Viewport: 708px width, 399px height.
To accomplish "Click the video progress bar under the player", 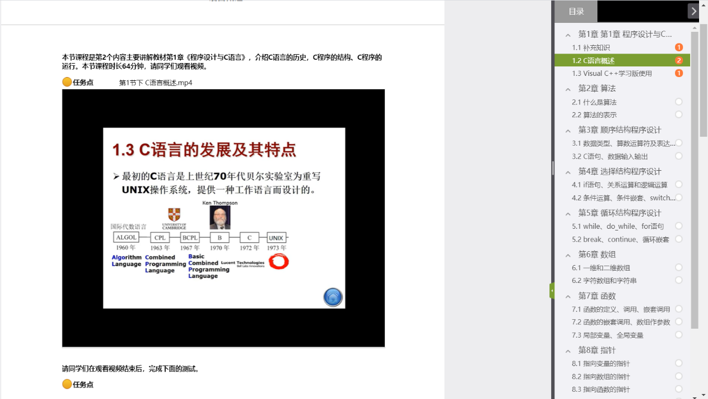I will (223, 347).
